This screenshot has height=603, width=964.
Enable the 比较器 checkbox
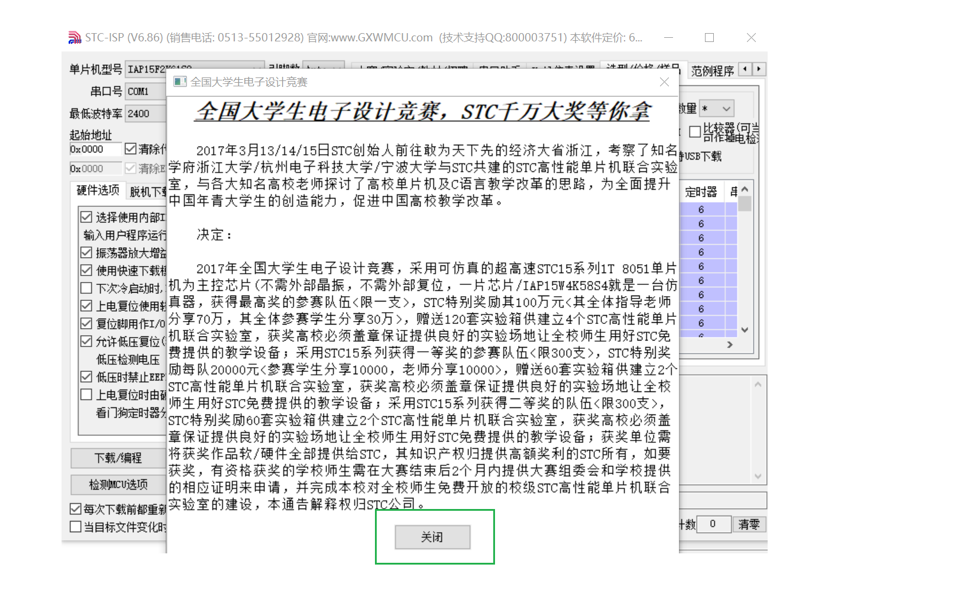pyautogui.click(x=695, y=131)
